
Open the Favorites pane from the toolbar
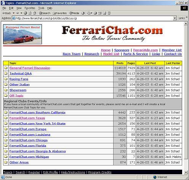[x=59, y=13]
